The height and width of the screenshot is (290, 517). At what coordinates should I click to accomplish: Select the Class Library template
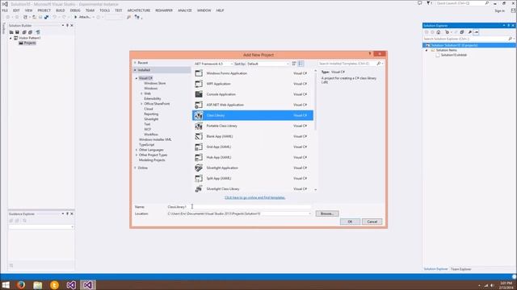253,115
